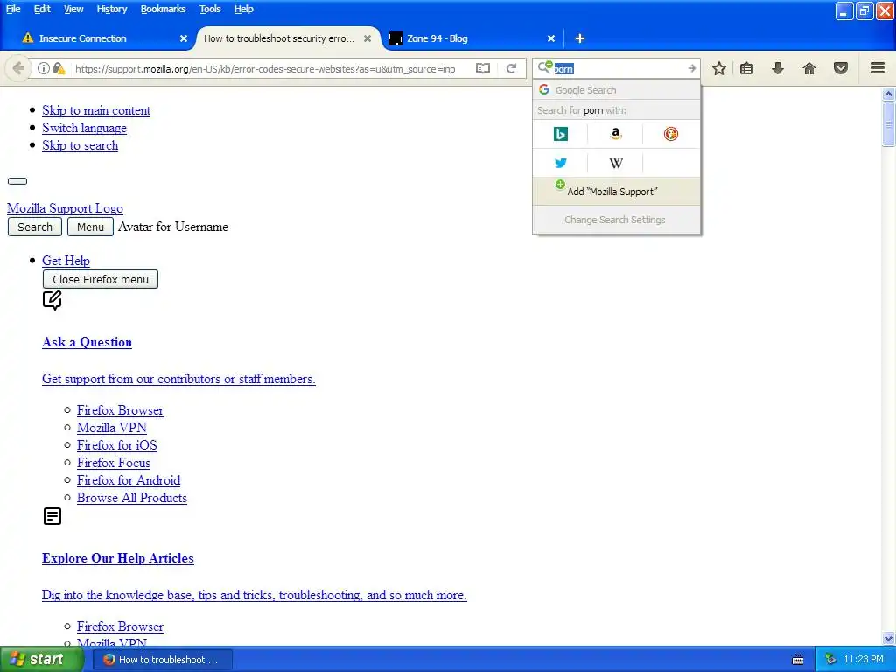Open Explore Our Help Articles link
This screenshot has width=896, height=672.
point(118,558)
